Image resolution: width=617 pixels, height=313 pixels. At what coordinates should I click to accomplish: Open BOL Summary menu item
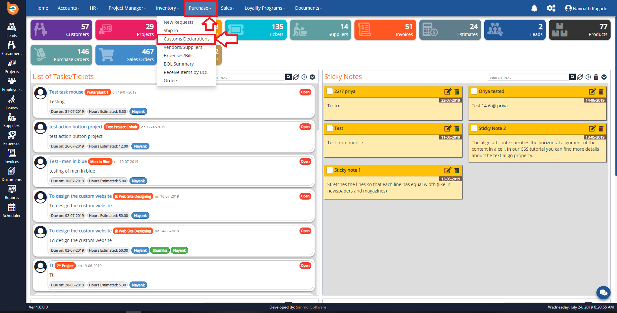pyautogui.click(x=179, y=64)
